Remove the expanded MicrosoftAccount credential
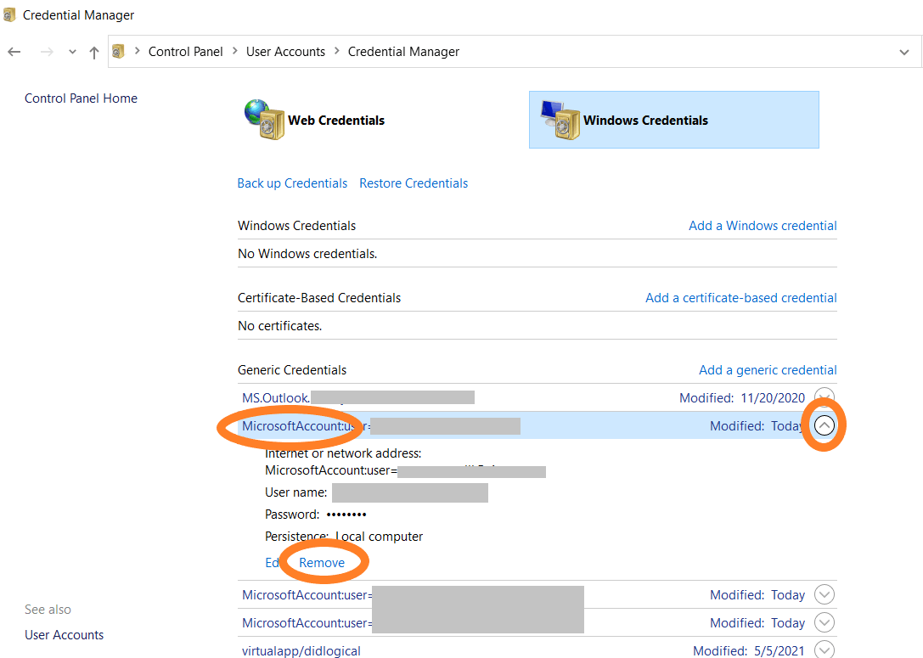This screenshot has width=923, height=658. pyautogui.click(x=322, y=563)
